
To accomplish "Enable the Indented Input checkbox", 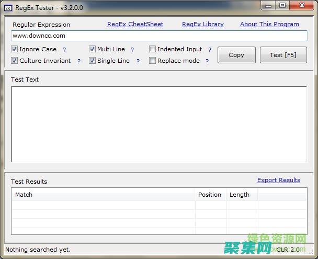I will click(153, 49).
